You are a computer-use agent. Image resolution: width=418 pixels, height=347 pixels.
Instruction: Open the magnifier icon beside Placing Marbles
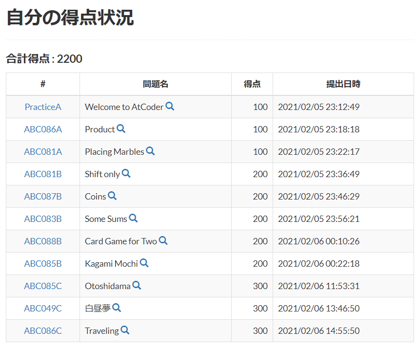(150, 151)
